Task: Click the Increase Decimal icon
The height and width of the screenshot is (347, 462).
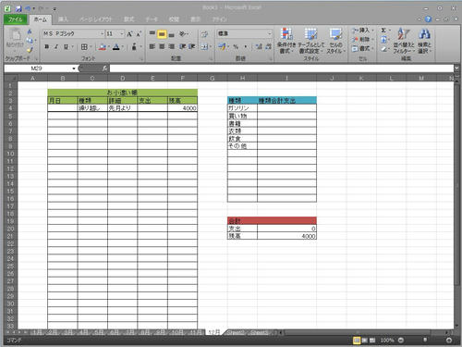Action: 259,47
